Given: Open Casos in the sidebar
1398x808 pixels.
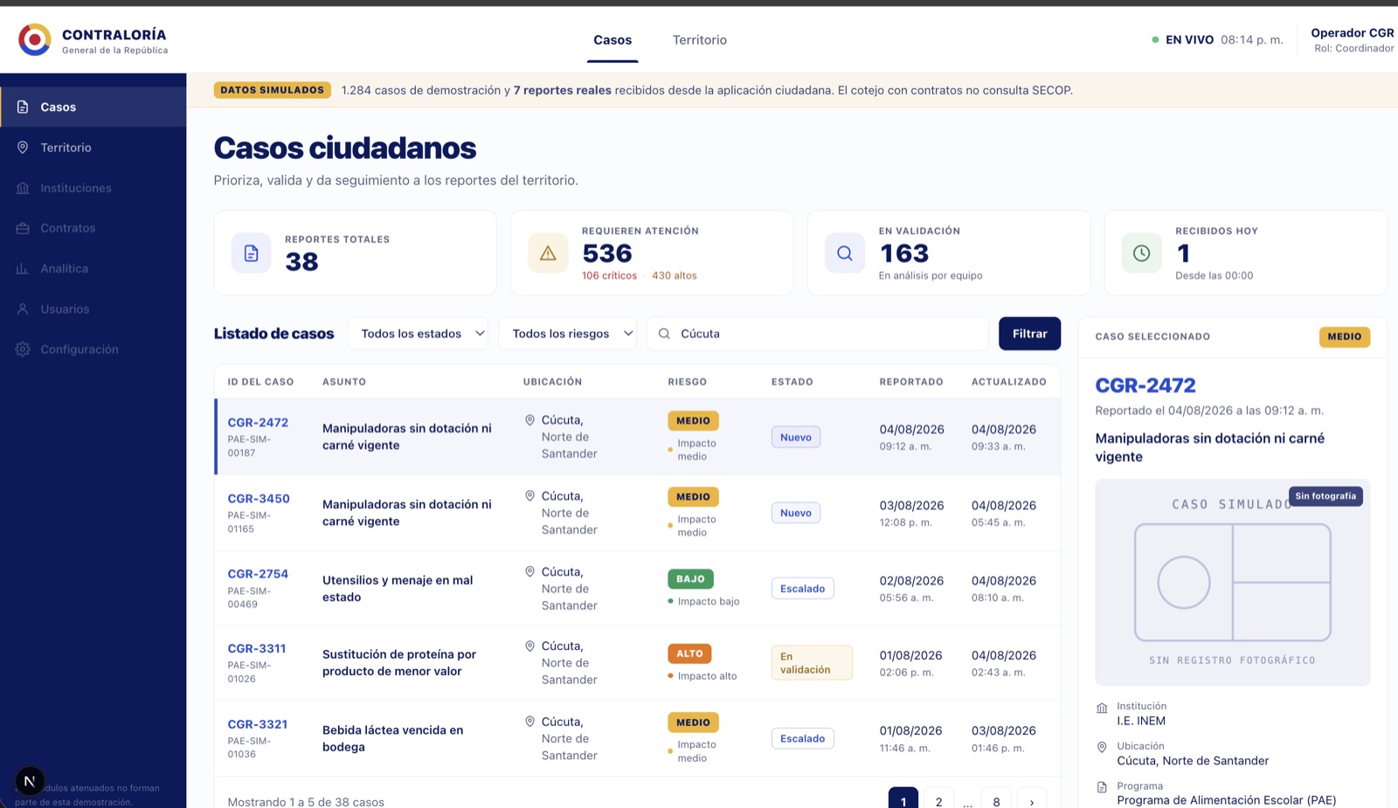Looking at the screenshot, I should (93, 107).
